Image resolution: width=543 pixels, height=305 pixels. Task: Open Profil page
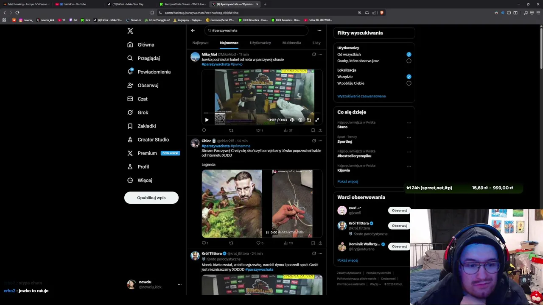coord(138,166)
